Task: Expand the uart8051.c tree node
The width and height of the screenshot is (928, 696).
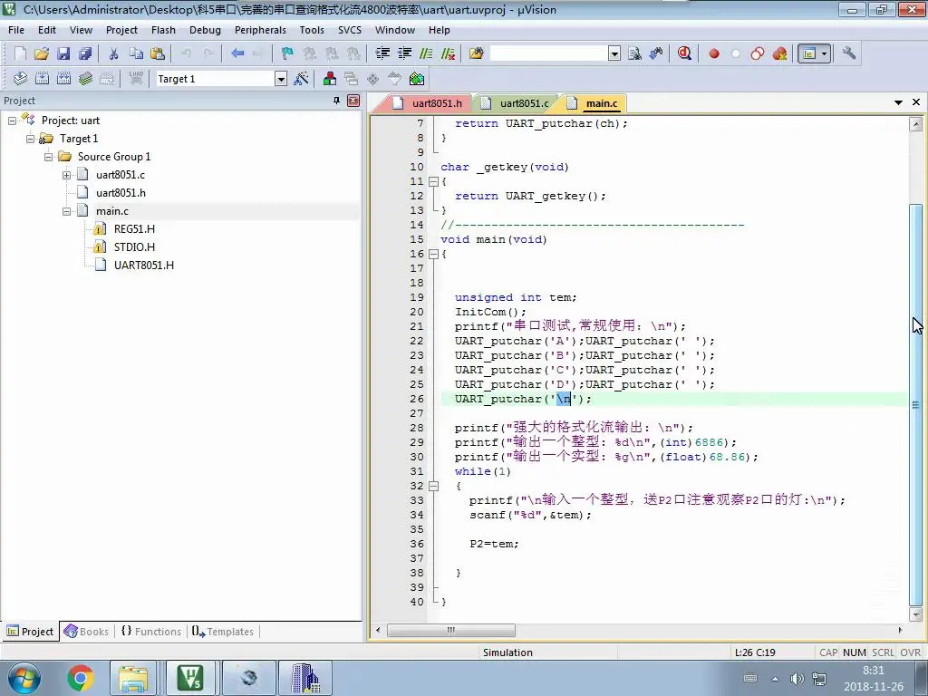Action: coord(66,175)
